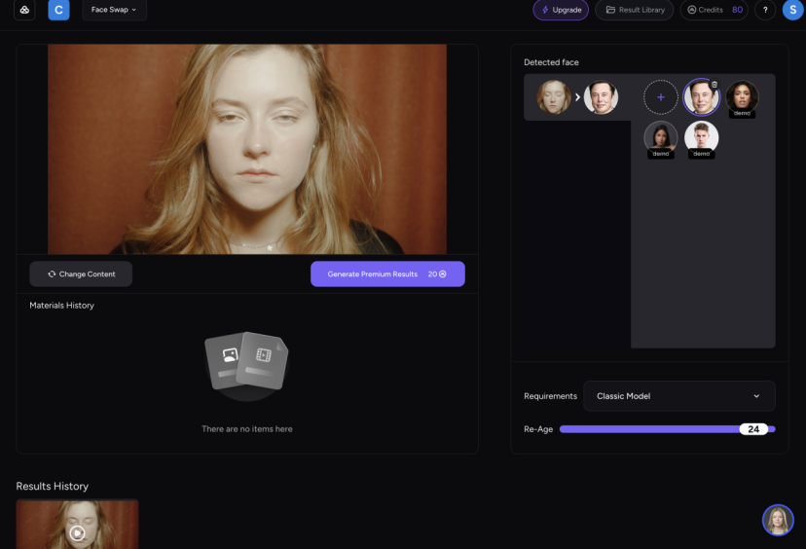
Task: View the Credits balance counter
Action: pyautogui.click(x=714, y=10)
